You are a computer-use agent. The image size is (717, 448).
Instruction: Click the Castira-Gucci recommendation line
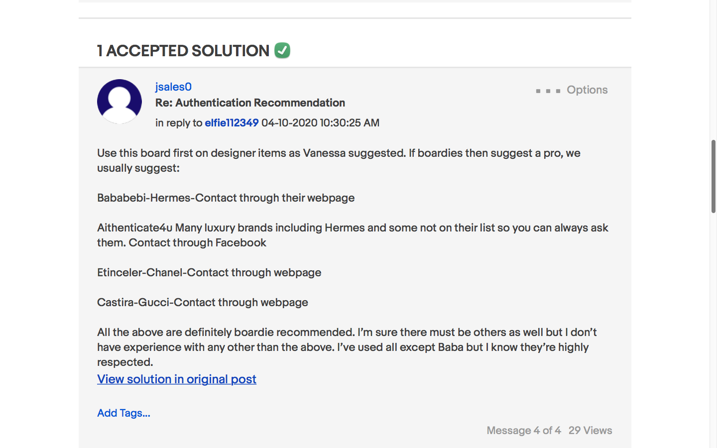tap(203, 302)
